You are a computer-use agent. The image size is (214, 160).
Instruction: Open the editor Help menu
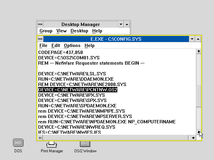pyautogui.click(x=90, y=45)
